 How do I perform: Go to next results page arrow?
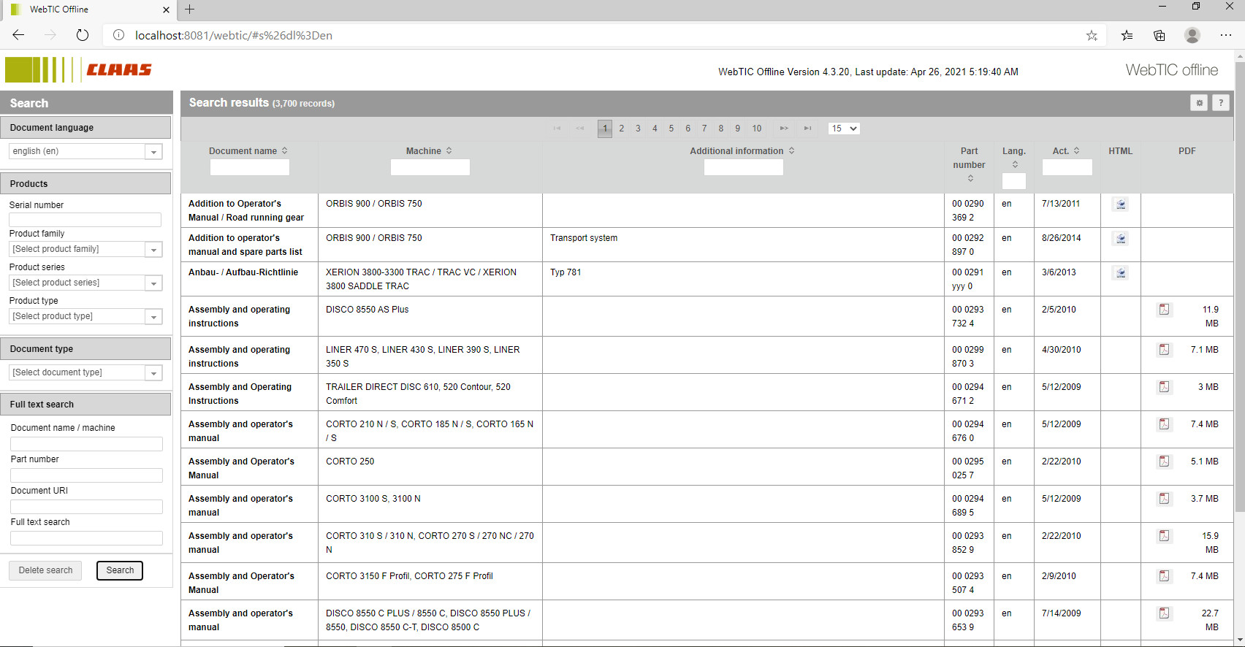point(784,129)
